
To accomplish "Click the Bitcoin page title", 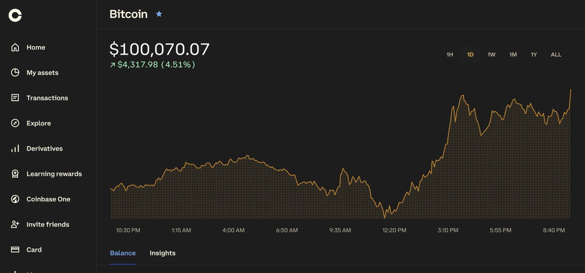I will coord(129,14).
